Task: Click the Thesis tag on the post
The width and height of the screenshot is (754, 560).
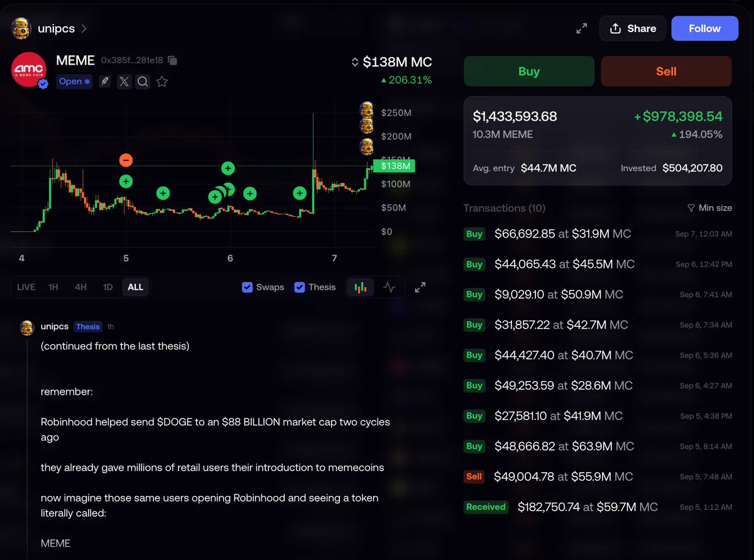Action: click(87, 327)
